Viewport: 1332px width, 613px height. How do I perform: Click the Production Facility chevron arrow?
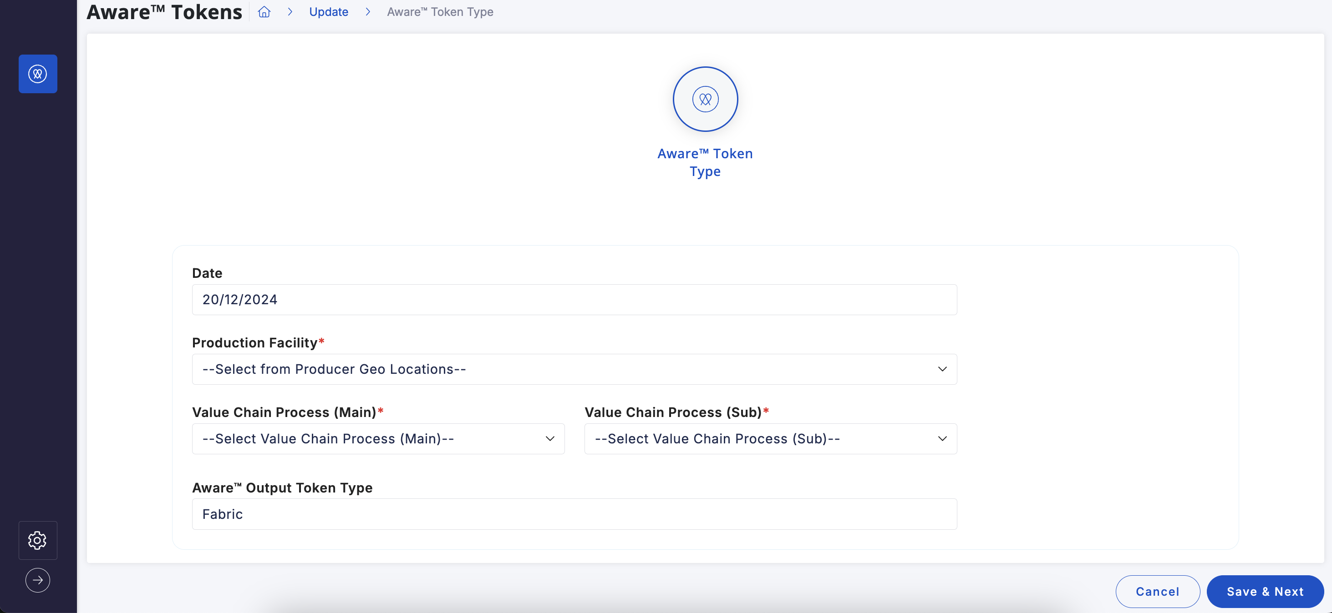[942, 369]
